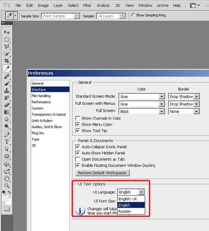
Task: Click the Photoshop Ps logo icon
Action: point(7,5)
